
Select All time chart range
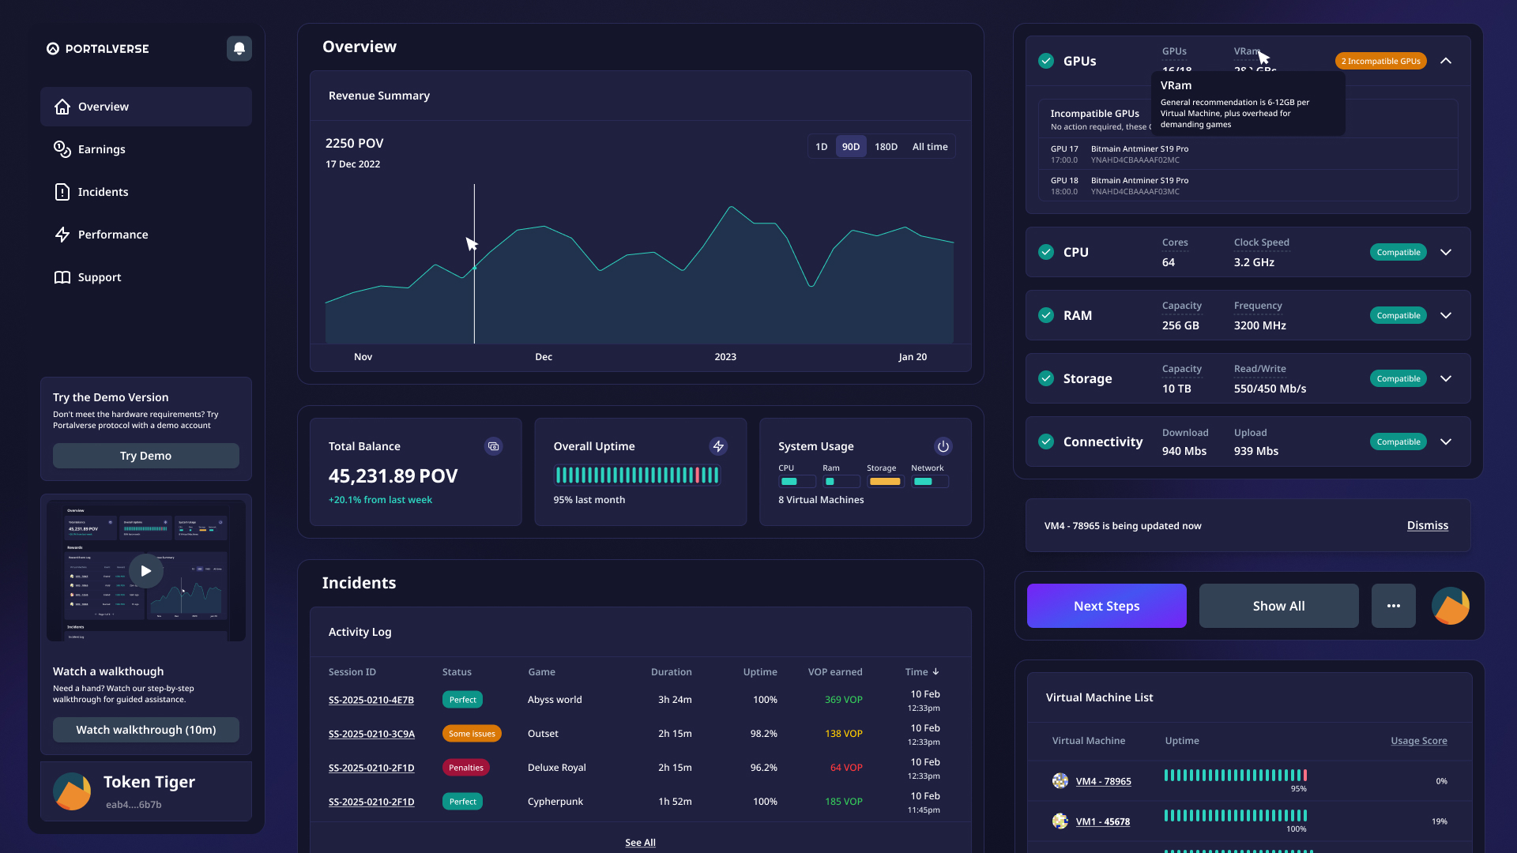[930, 147]
